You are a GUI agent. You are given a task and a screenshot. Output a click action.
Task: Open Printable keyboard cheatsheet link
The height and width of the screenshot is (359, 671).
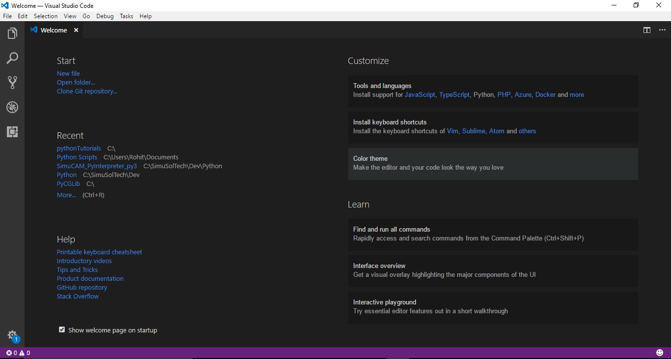[x=99, y=252]
